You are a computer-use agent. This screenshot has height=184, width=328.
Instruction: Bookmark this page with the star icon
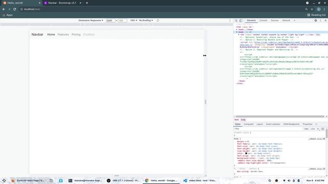312,9
